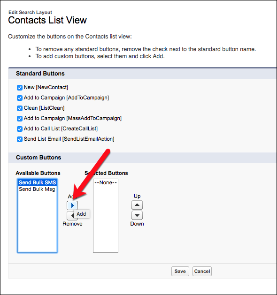Click the Save button
The width and height of the screenshot is (277, 295).
pos(180,271)
